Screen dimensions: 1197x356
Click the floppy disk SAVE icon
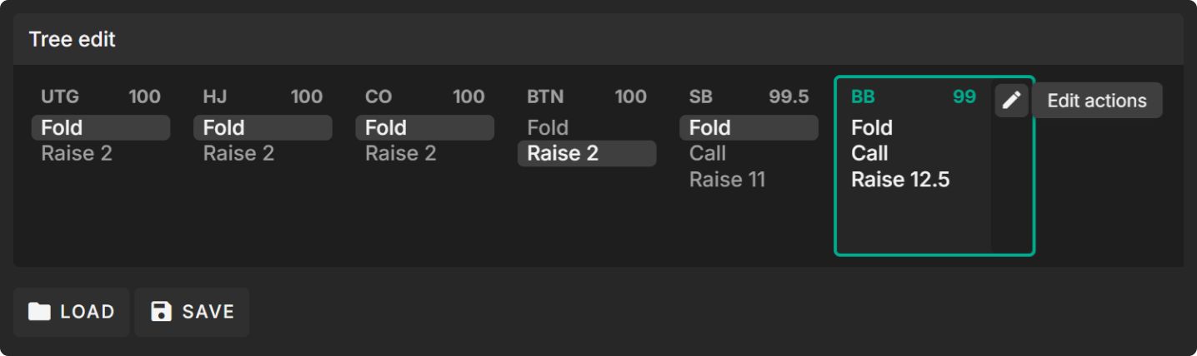tap(161, 312)
